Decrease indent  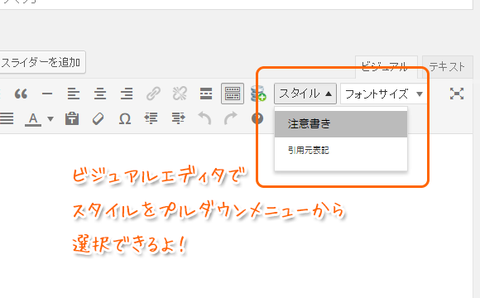[151, 118]
